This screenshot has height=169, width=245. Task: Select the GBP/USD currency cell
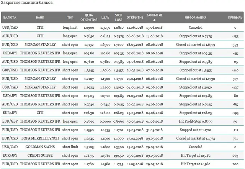tap(10, 70)
